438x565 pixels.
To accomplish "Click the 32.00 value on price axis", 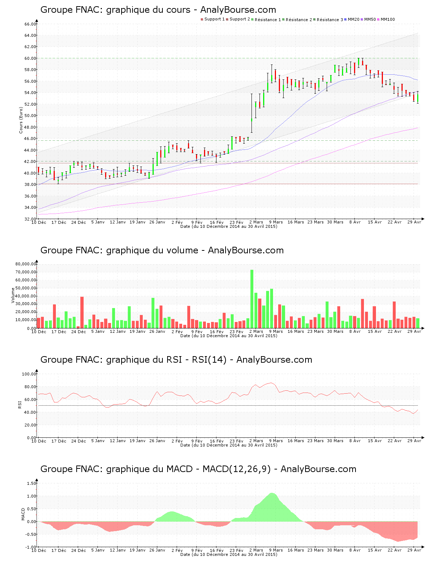I will [30, 219].
